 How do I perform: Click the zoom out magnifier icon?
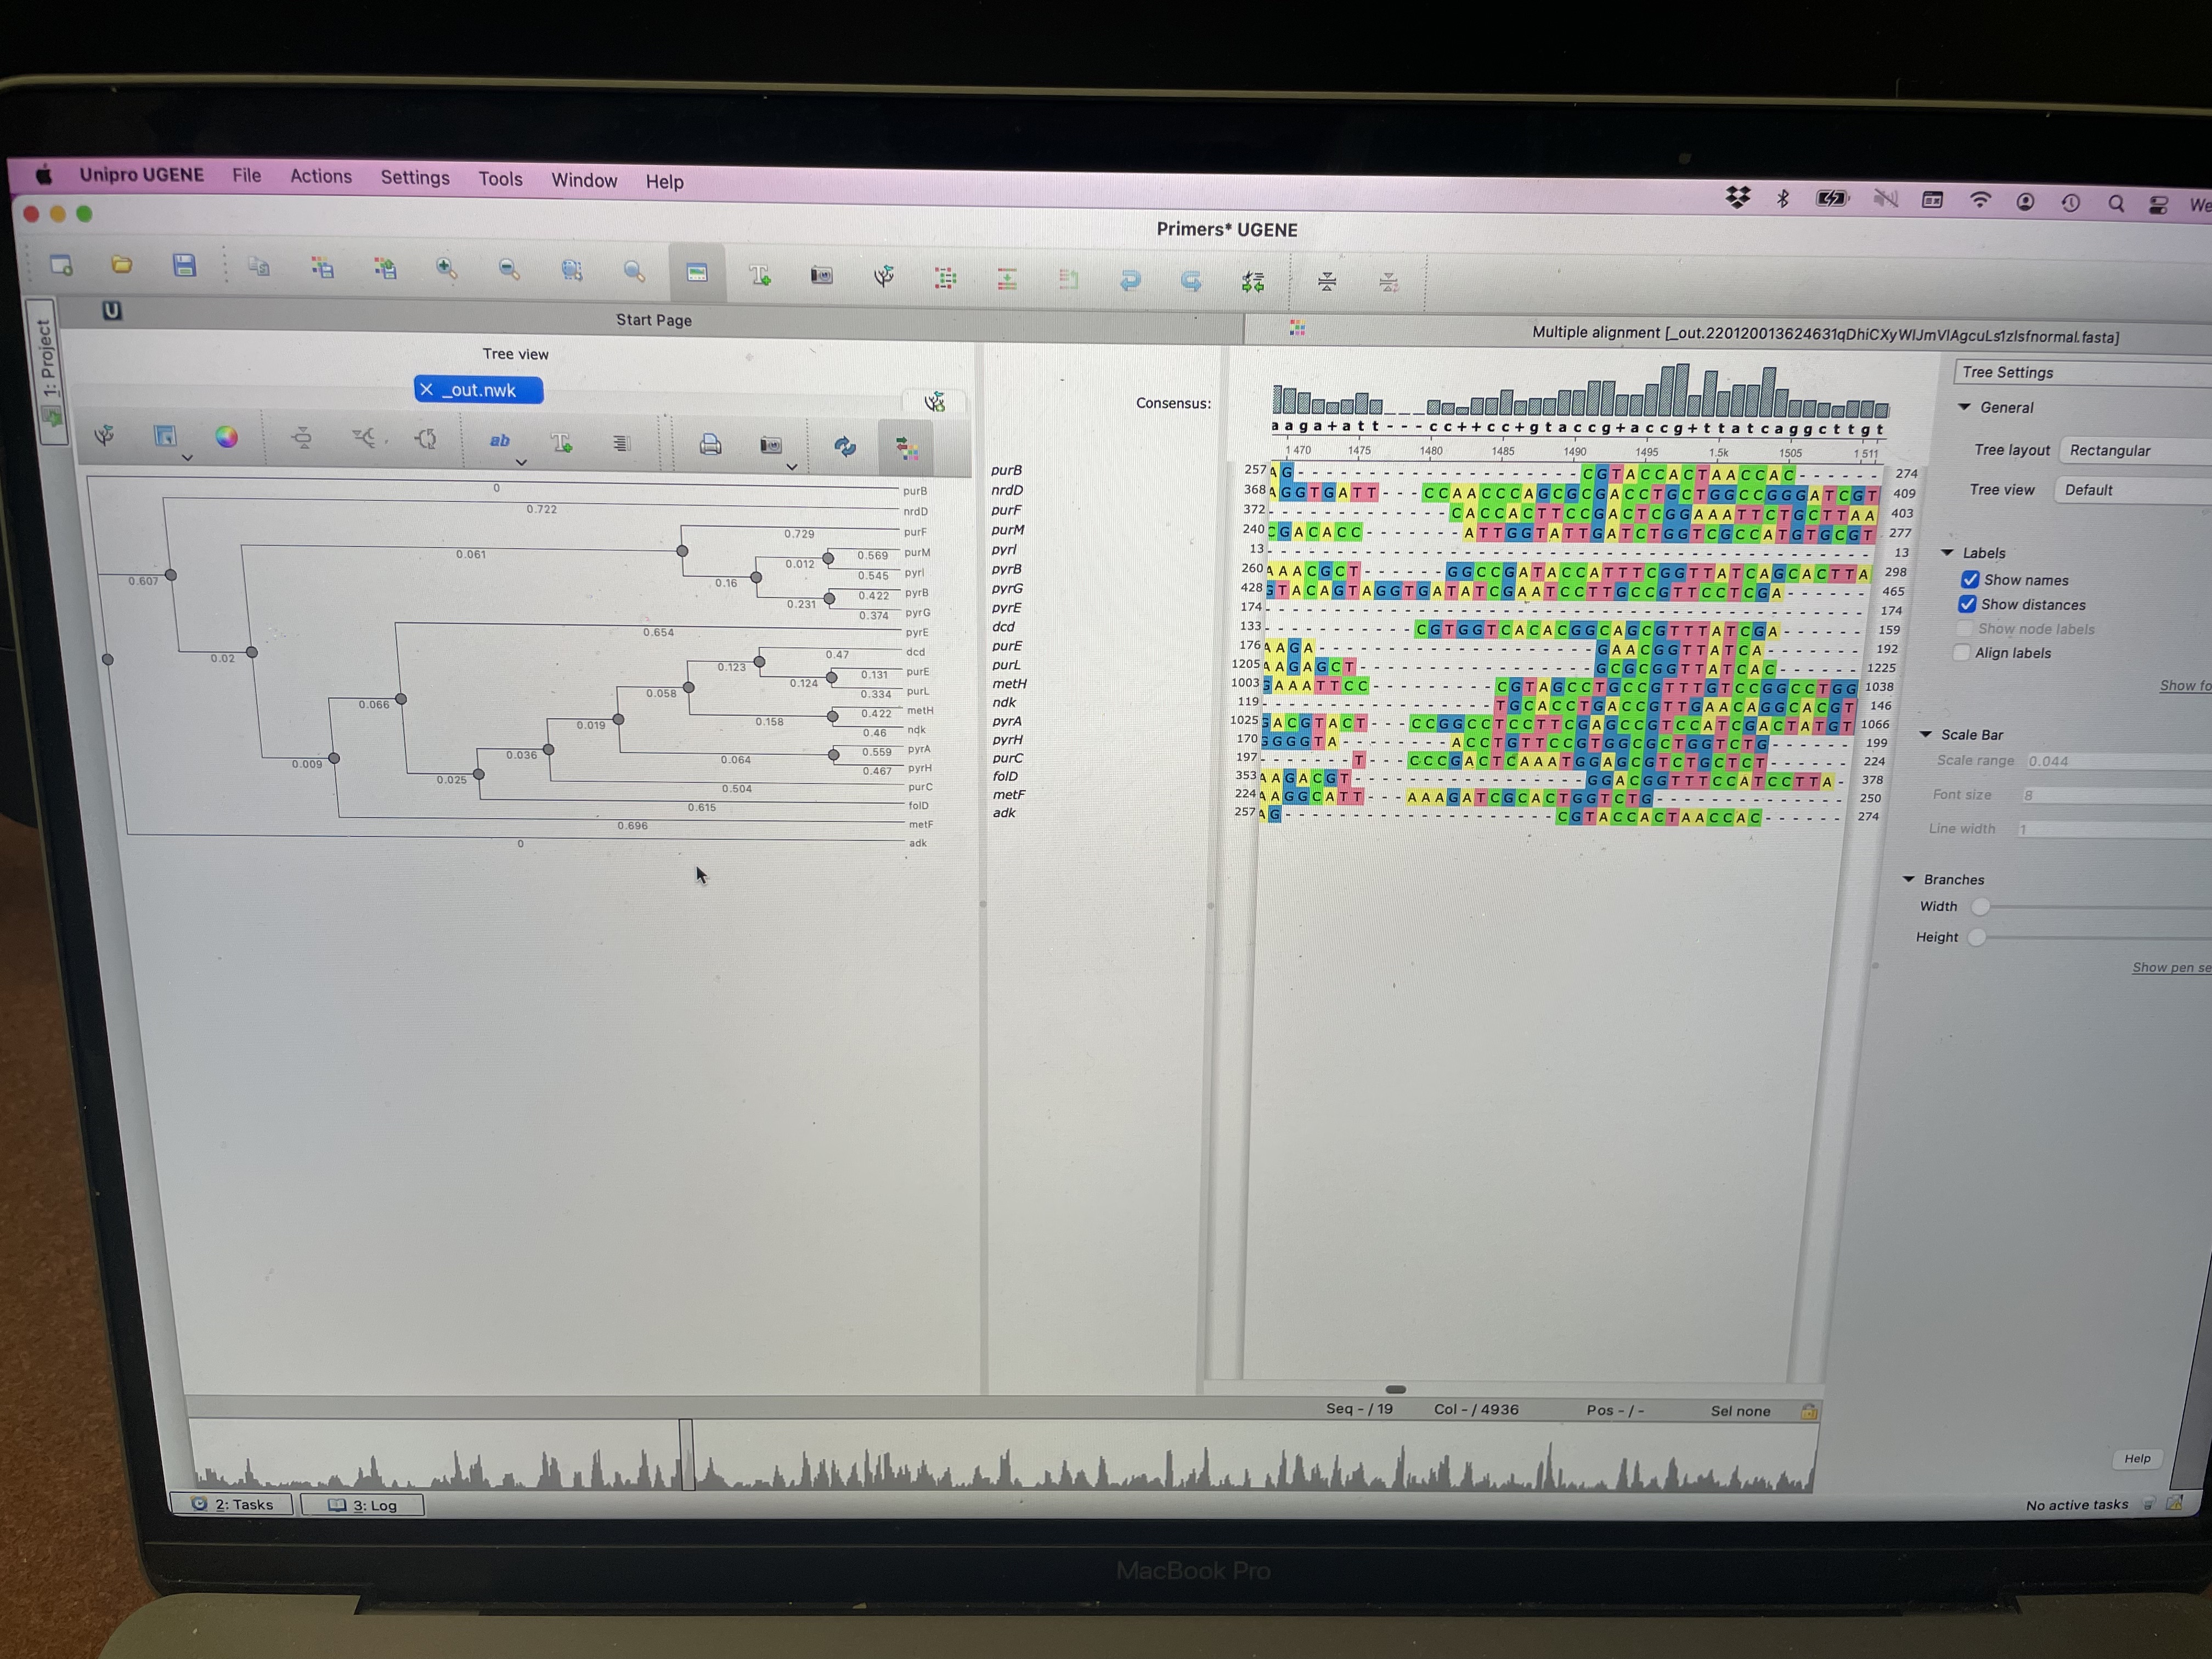508,269
